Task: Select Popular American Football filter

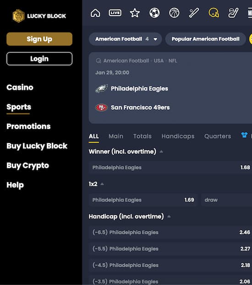Action: pos(206,39)
